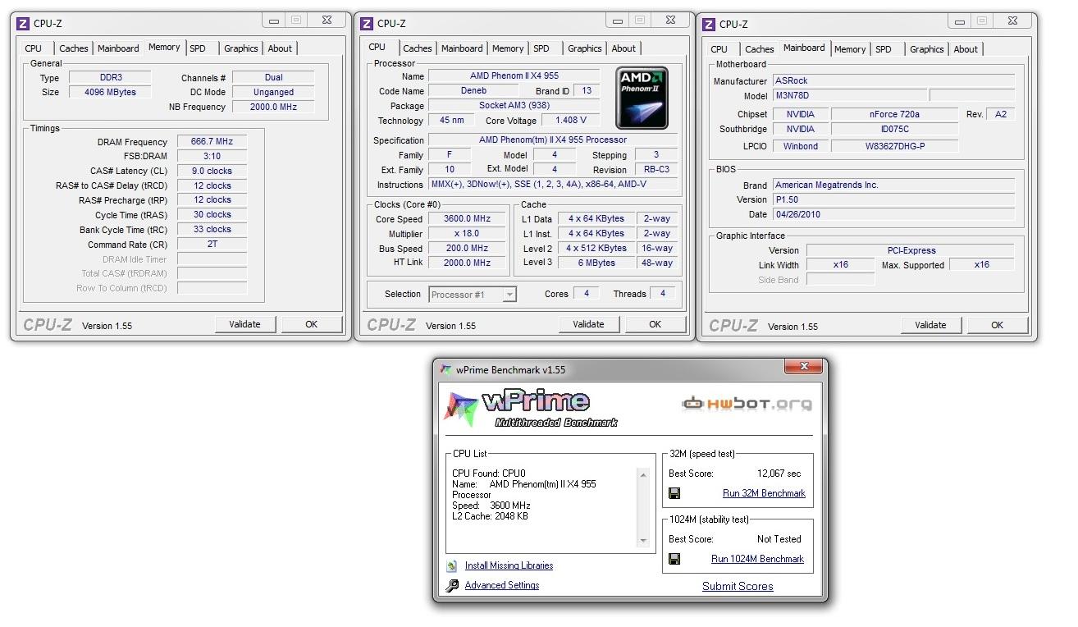The width and height of the screenshot is (1078, 627).
Task: Run the 1024M Benchmark
Action: (757, 559)
